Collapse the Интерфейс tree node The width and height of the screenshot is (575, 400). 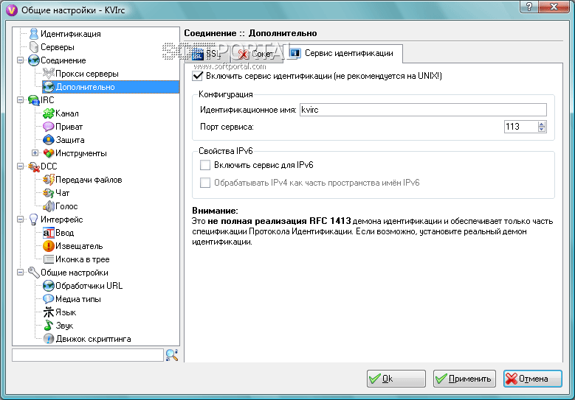coord(21,220)
